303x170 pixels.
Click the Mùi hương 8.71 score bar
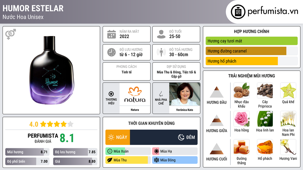pyautogui.click(x=27, y=152)
